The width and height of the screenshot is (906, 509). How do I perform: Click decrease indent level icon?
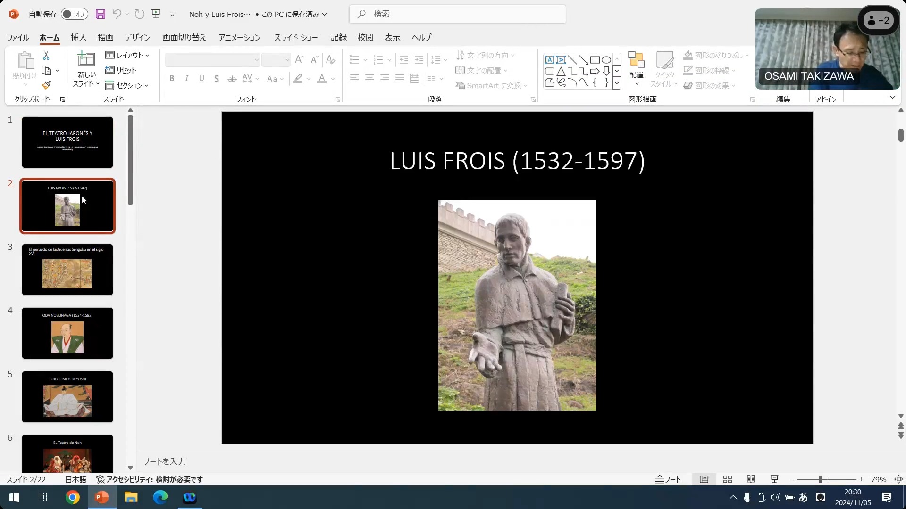click(404, 59)
